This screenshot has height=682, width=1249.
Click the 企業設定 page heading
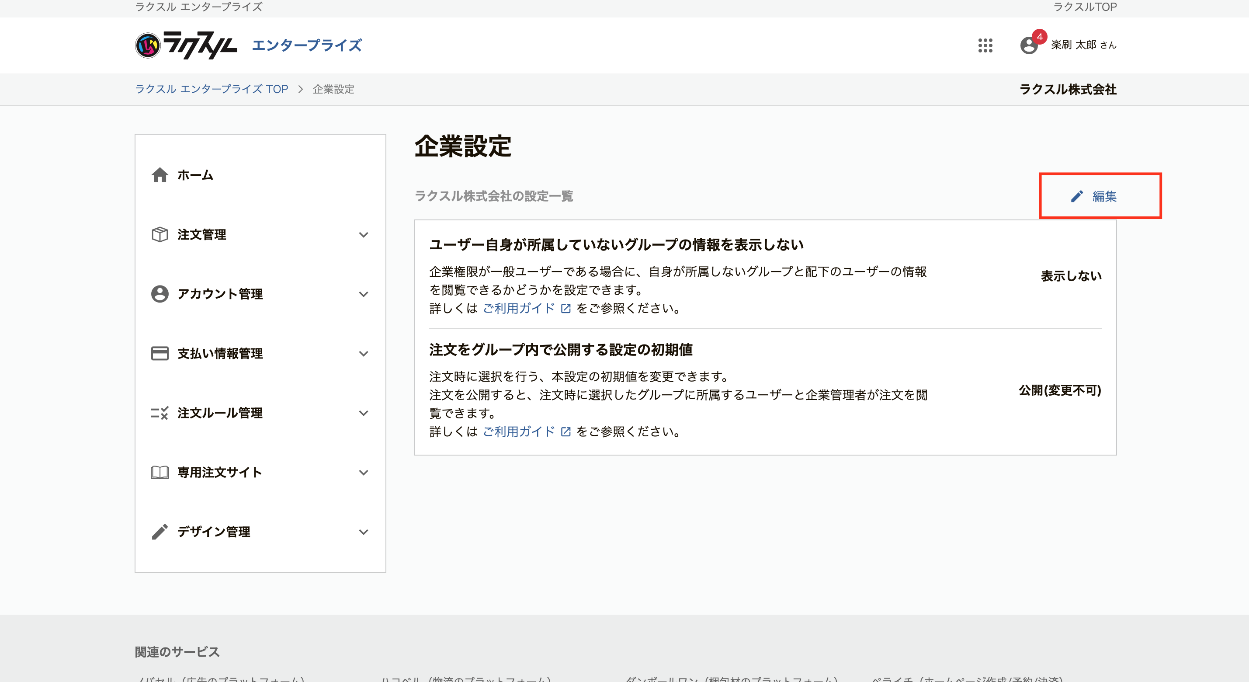coord(463,146)
